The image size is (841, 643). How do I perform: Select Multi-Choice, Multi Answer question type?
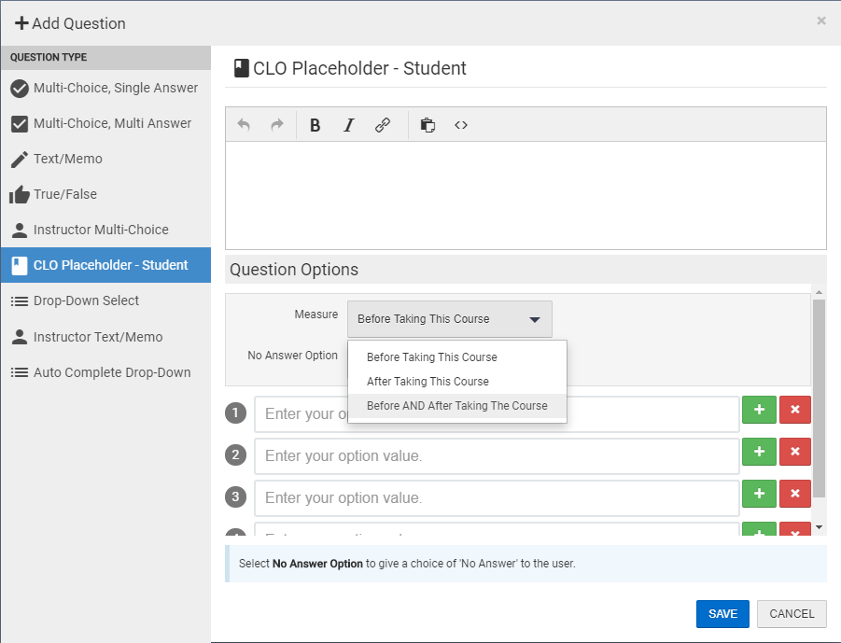pos(105,123)
